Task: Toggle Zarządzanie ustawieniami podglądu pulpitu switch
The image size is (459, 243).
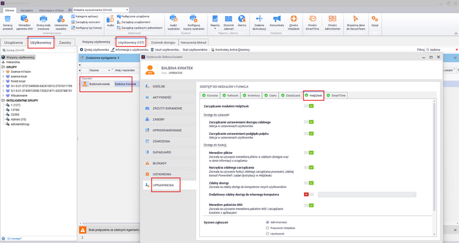Action: coord(309,134)
